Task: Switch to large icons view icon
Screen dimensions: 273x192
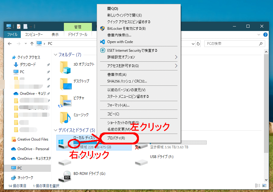Action: 264,186
